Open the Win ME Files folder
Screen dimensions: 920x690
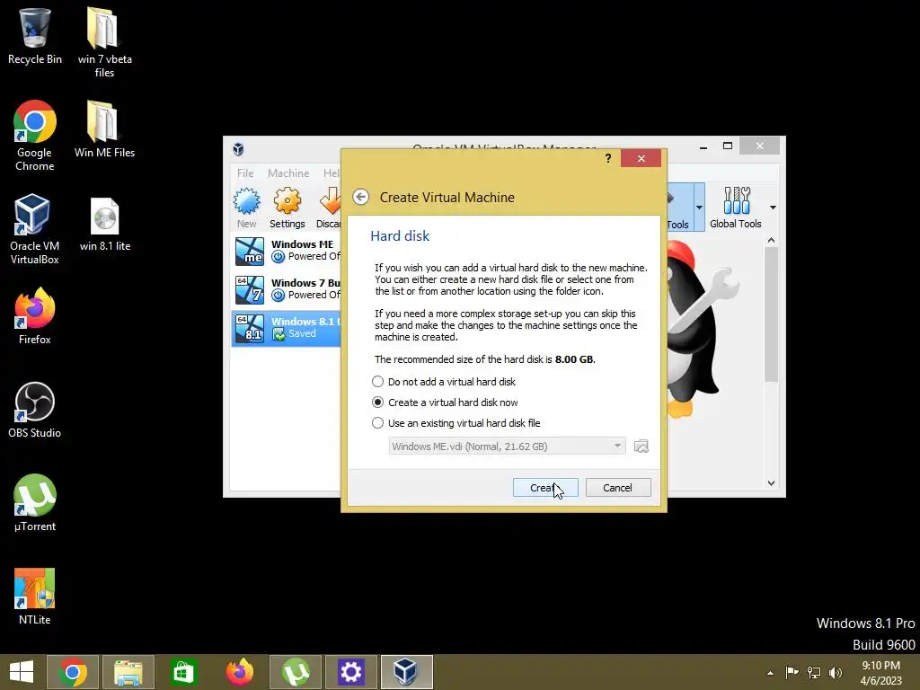point(104,129)
